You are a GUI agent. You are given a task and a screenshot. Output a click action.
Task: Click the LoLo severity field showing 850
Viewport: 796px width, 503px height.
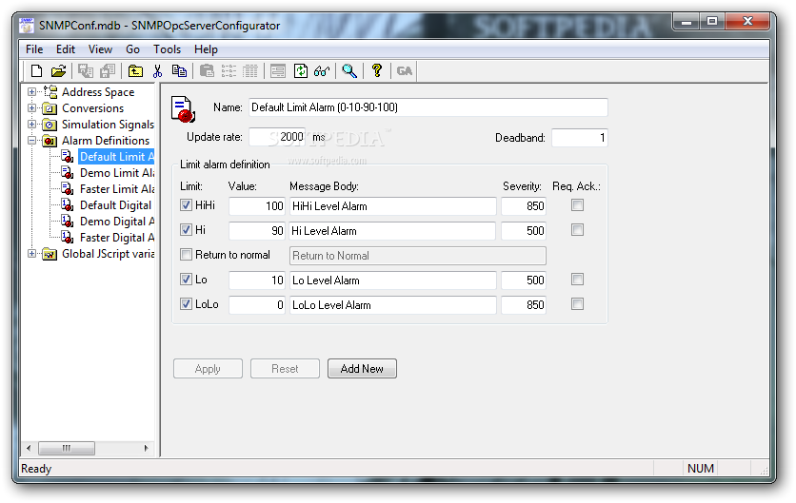point(524,304)
